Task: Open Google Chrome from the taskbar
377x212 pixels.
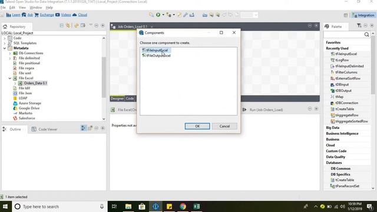Action: [x=183, y=207]
